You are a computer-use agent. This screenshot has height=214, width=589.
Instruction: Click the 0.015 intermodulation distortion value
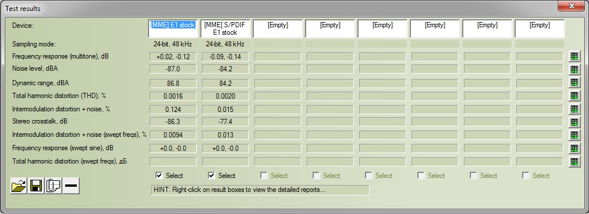225,110
